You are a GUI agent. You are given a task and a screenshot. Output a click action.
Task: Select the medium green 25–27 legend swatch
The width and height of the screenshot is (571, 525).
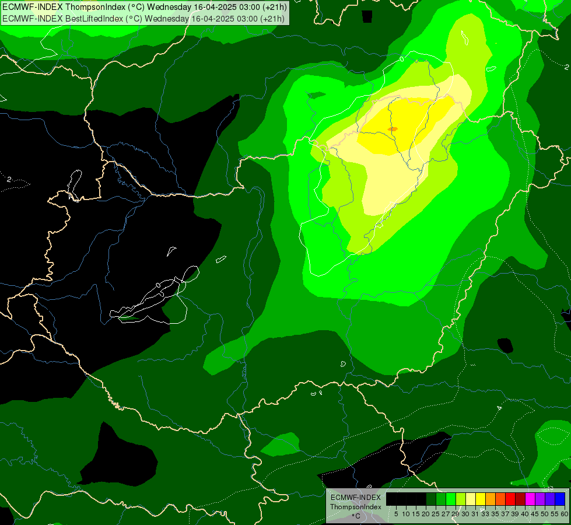coord(441,499)
